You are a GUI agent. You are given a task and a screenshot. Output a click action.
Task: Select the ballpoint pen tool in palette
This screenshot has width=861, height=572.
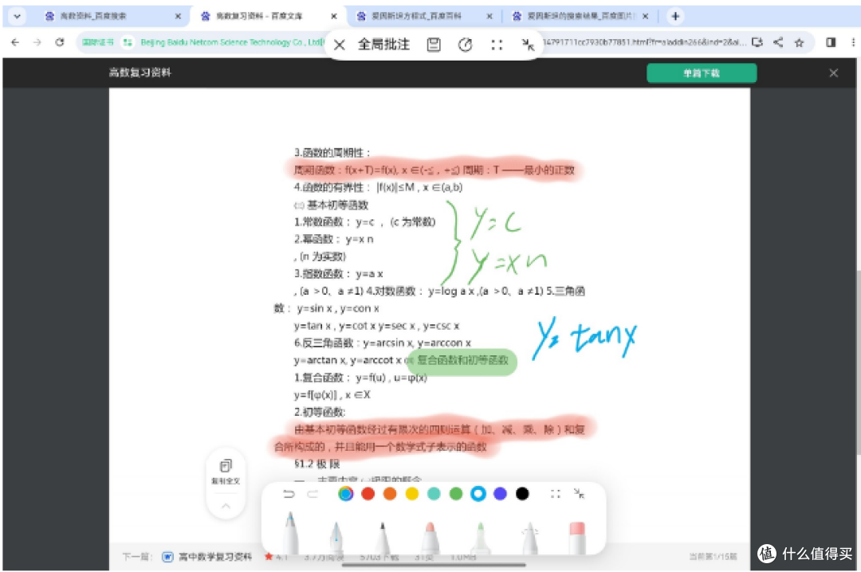coord(291,531)
